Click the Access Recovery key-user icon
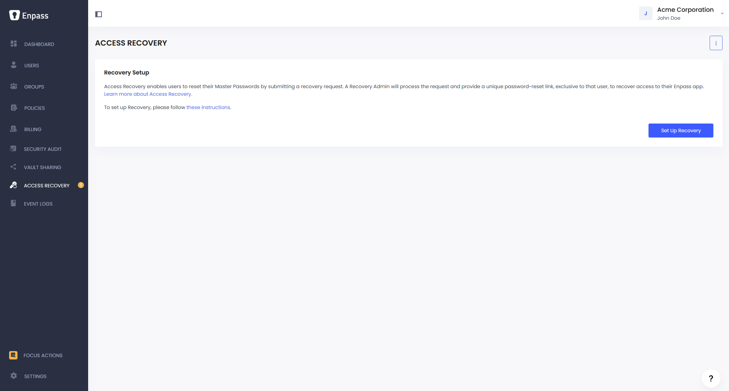This screenshot has height=391, width=729. pos(13,185)
